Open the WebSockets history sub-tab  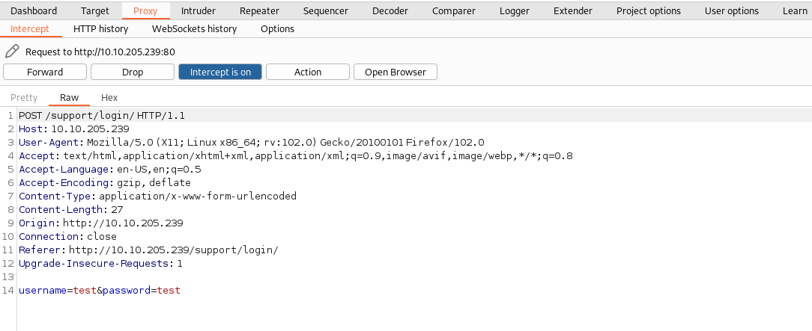(x=194, y=28)
